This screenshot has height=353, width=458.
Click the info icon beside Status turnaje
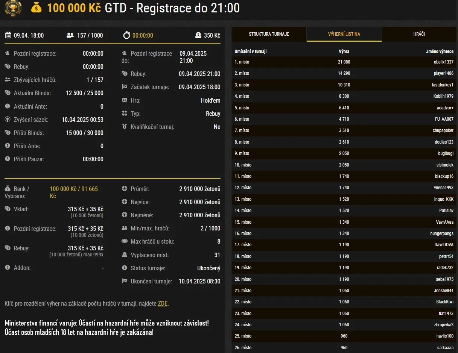pyautogui.click(x=125, y=268)
